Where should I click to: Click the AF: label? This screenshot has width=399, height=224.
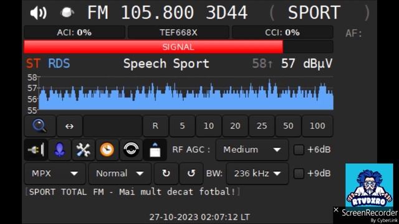tap(353, 33)
